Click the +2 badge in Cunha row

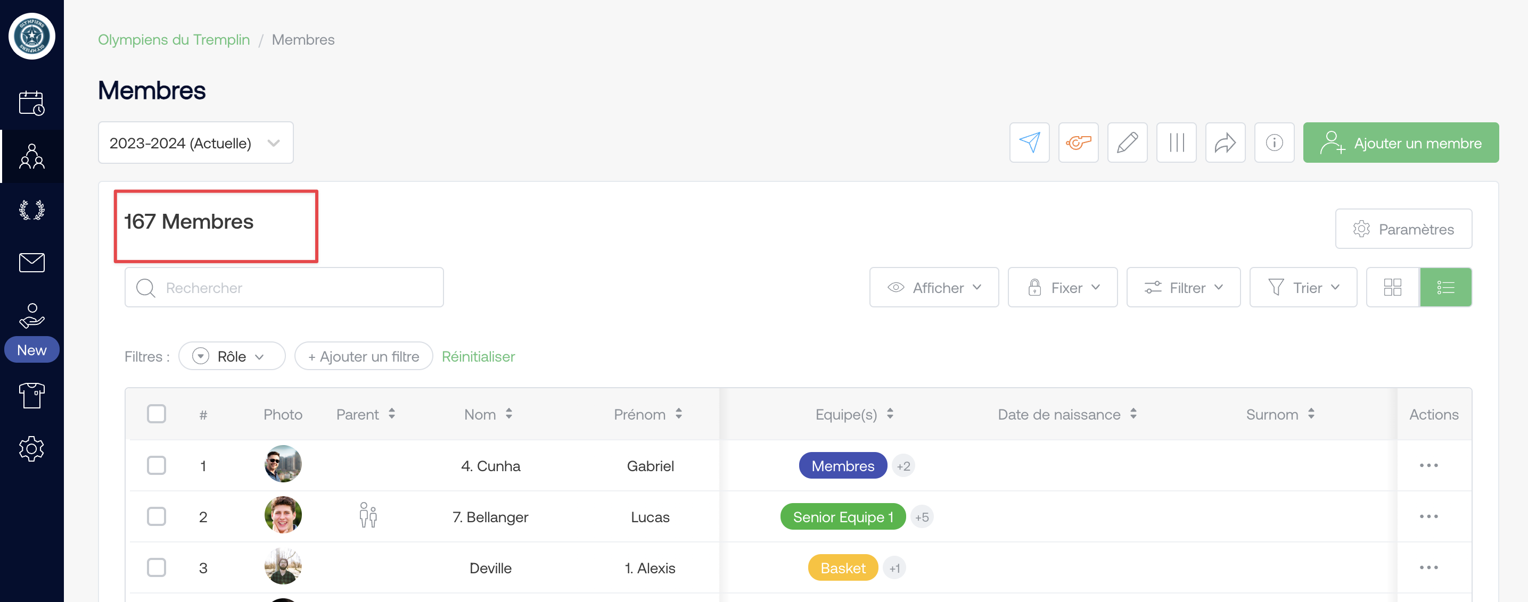[x=903, y=466]
